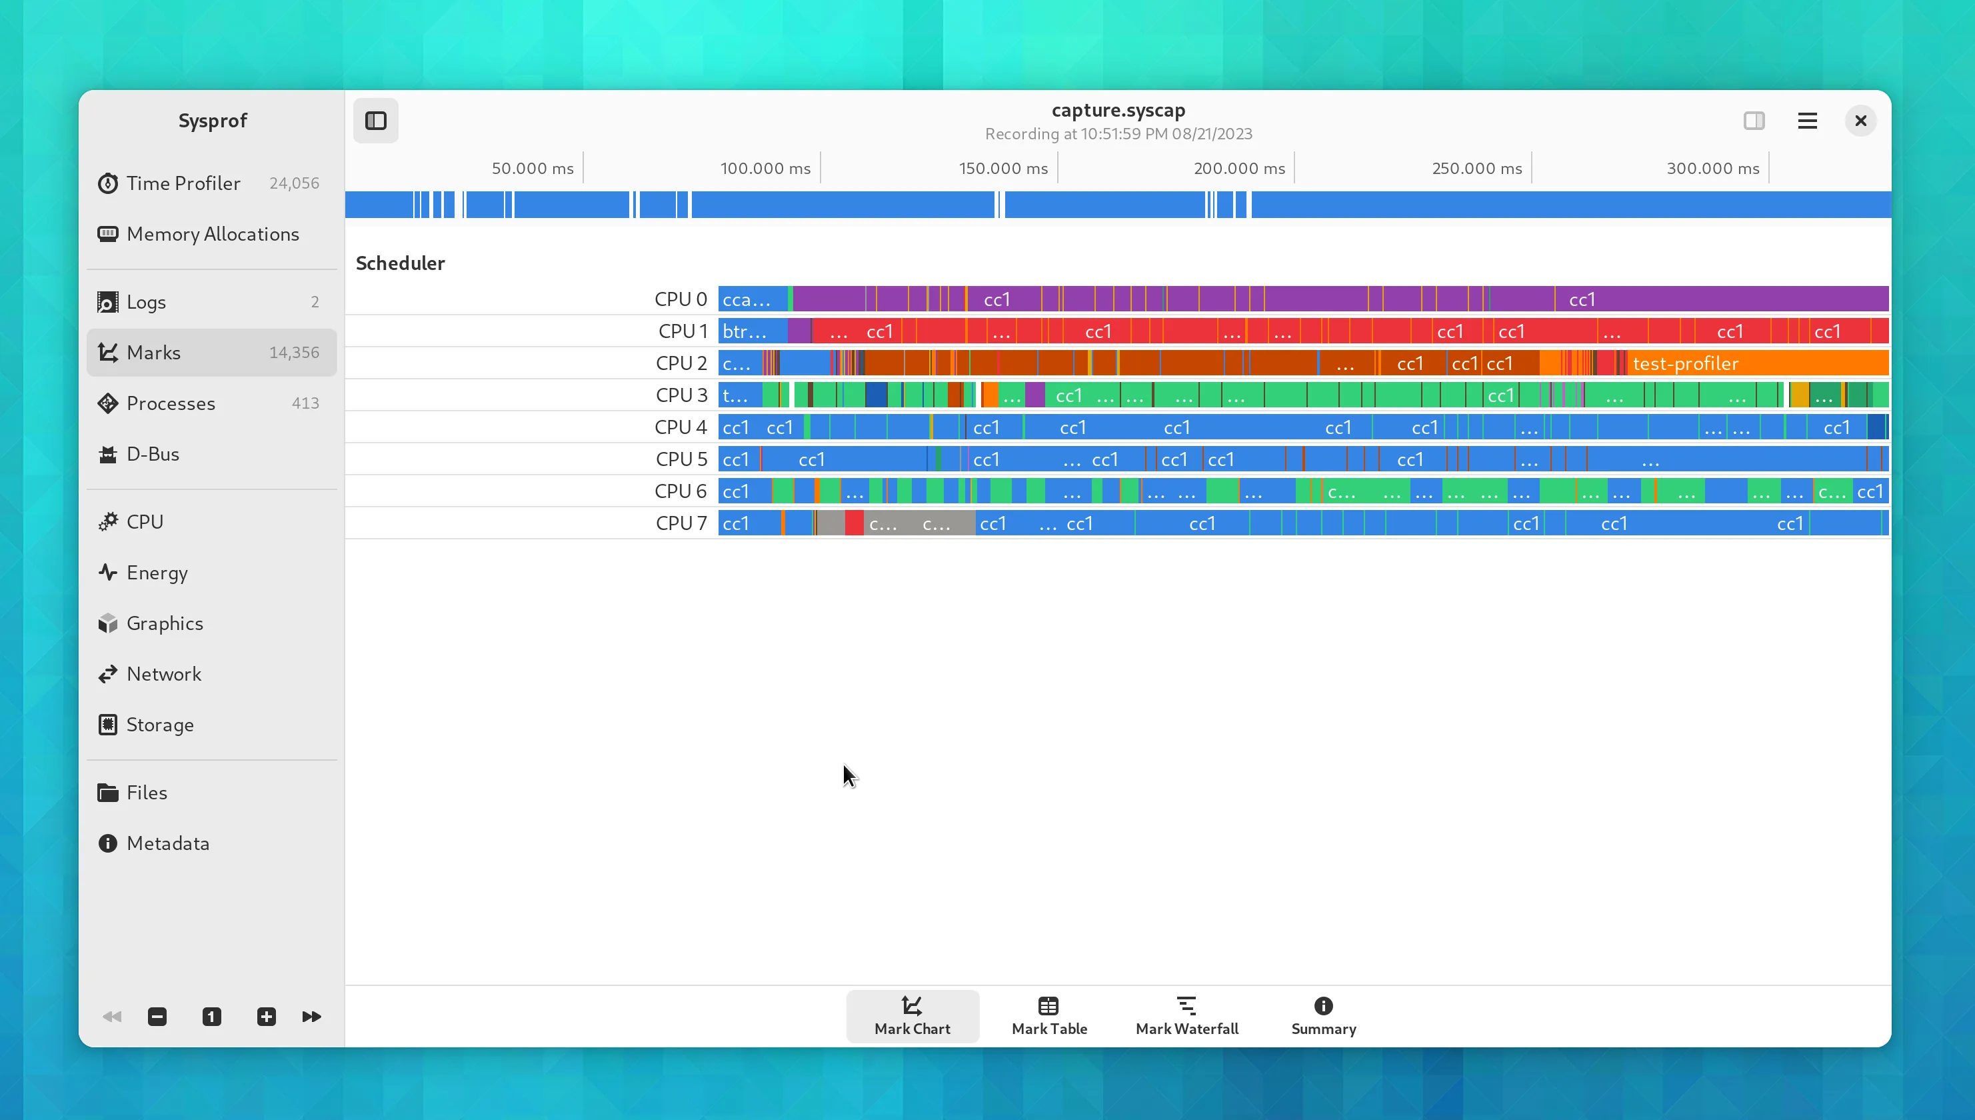Image resolution: width=1975 pixels, height=1120 pixels.
Task: Reset zoom with the 1 button
Action: 211,1017
